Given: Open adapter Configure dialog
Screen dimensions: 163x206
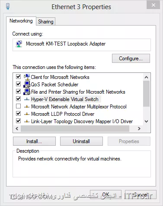Looking at the screenshot, I should pyautogui.click(x=131, y=59).
